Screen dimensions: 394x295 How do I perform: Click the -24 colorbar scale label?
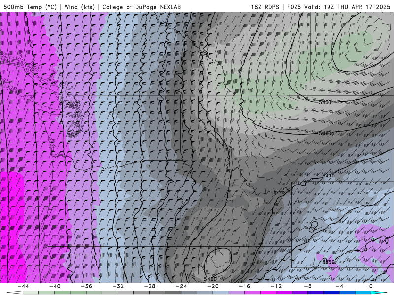click(181, 286)
